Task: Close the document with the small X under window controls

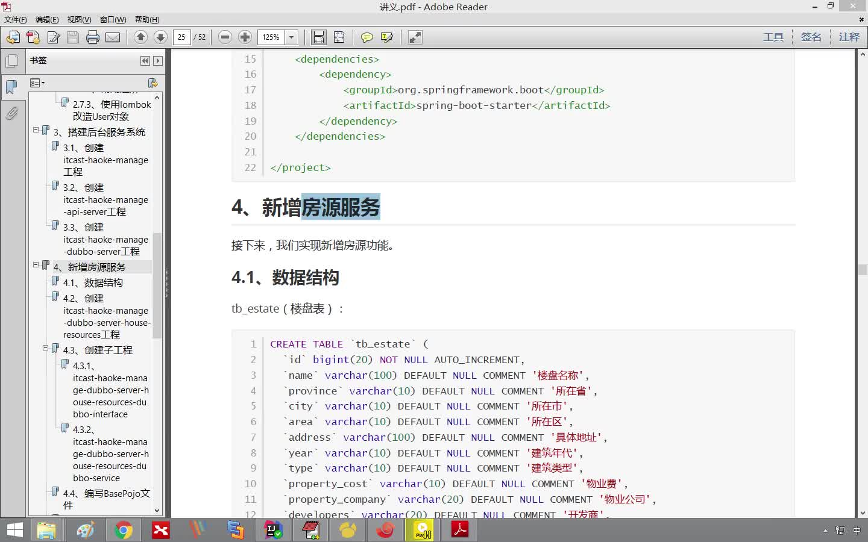Action: click(861, 19)
